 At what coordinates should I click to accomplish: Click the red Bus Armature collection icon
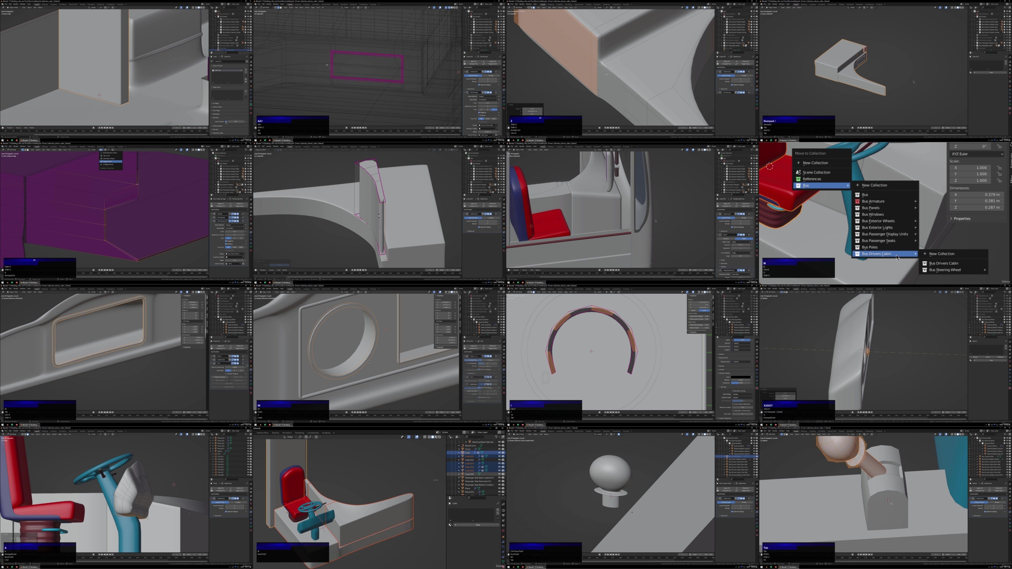858,201
